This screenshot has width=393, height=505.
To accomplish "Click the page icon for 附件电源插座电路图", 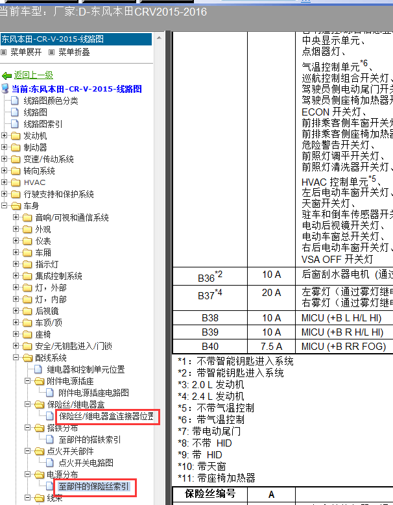I will [x=50, y=393].
